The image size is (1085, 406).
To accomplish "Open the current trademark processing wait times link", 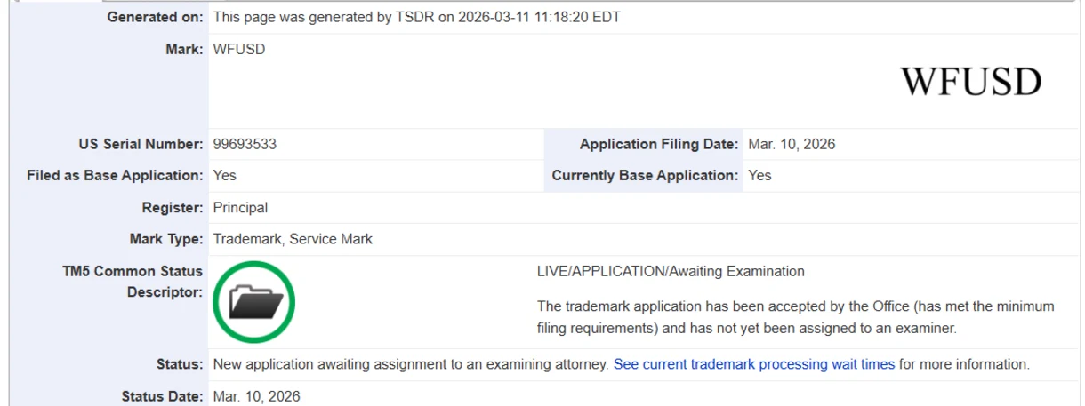I will (754, 364).
